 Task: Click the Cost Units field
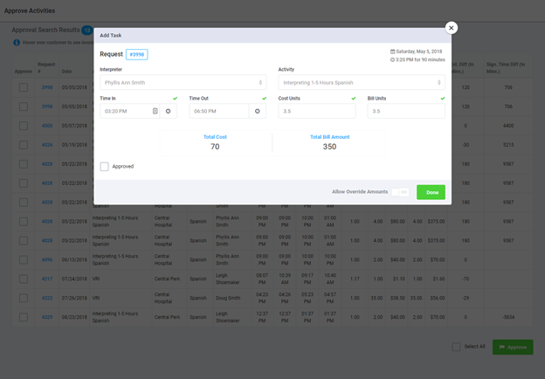pos(317,111)
